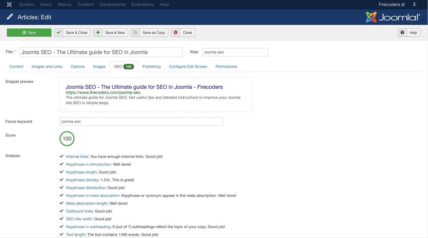Image resolution: width=428 pixels, height=238 pixels.
Task: Click the Title input field
Action: tap(101, 52)
